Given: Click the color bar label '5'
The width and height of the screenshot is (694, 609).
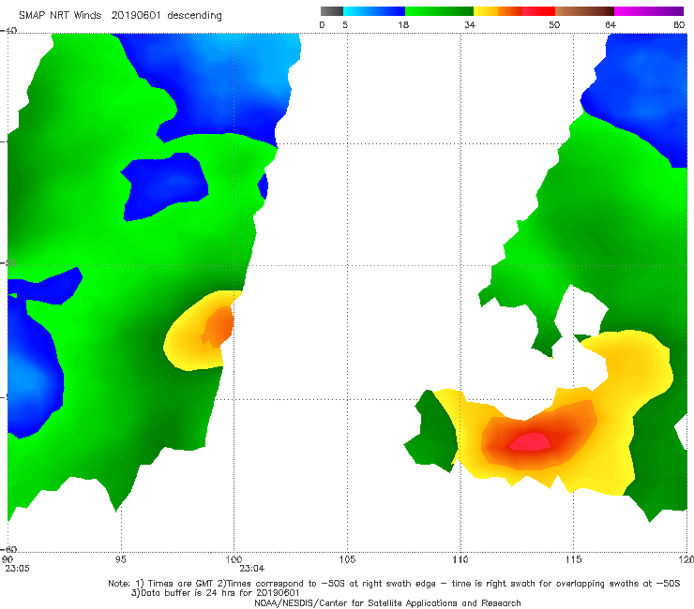Looking at the screenshot, I should (345, 25).
